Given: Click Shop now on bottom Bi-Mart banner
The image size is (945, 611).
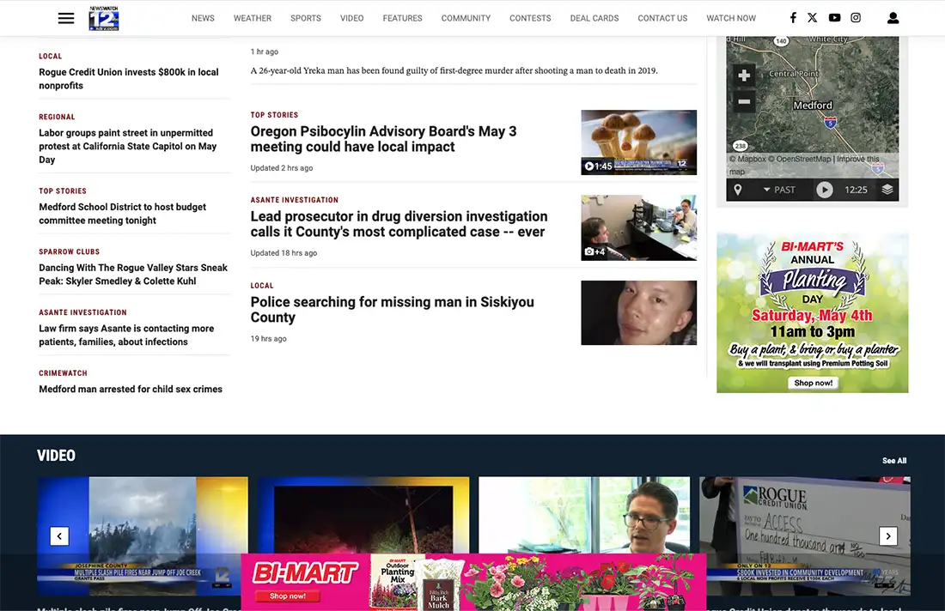Looking at the screenshot, I should (288, 596).
